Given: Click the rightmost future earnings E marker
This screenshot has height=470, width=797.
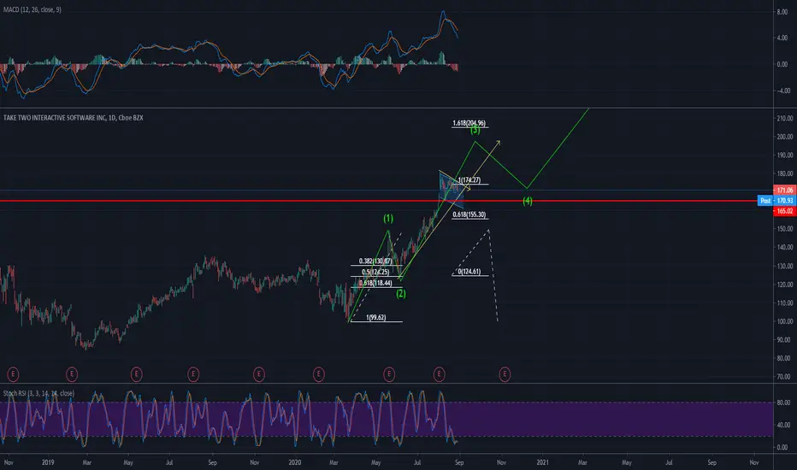Looking at the screenshot, I should 505,375.
